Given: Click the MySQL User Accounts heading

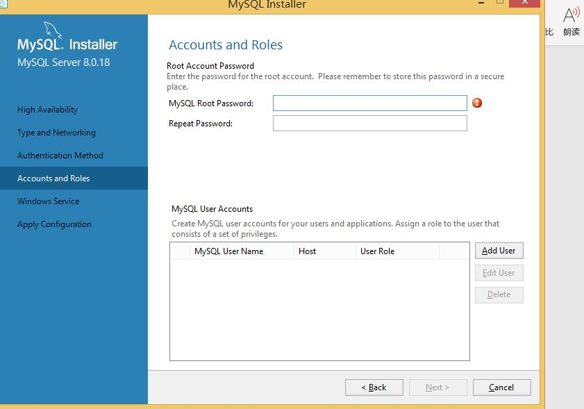Looking at the screenshot, I should 212,209.
